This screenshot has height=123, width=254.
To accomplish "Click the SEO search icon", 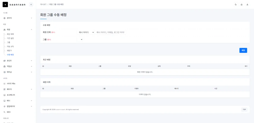I will coord(5,112).
